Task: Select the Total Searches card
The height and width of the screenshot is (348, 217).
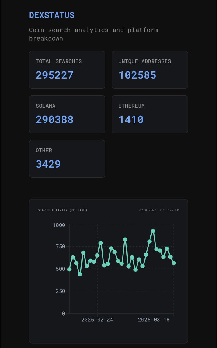Action: coord(67,70)
